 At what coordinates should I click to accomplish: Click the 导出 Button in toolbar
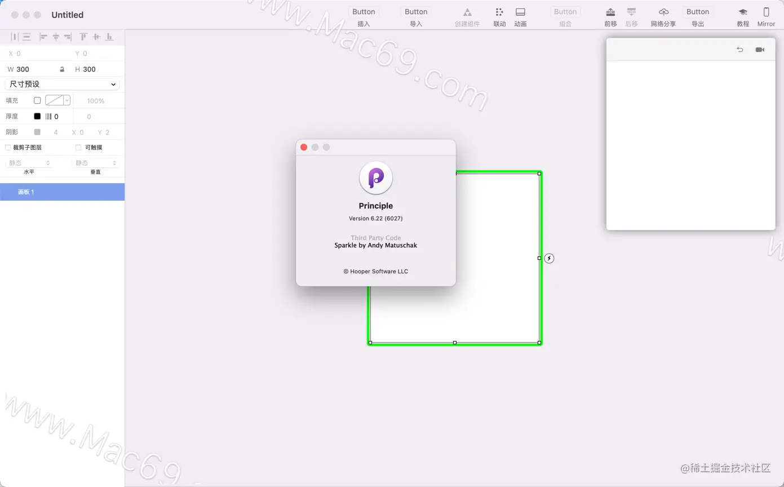pos(698,12)
